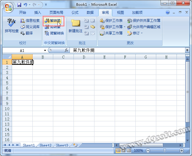Open zoom dialog via 100% level
Screen dimensions: 192x156
138,151
